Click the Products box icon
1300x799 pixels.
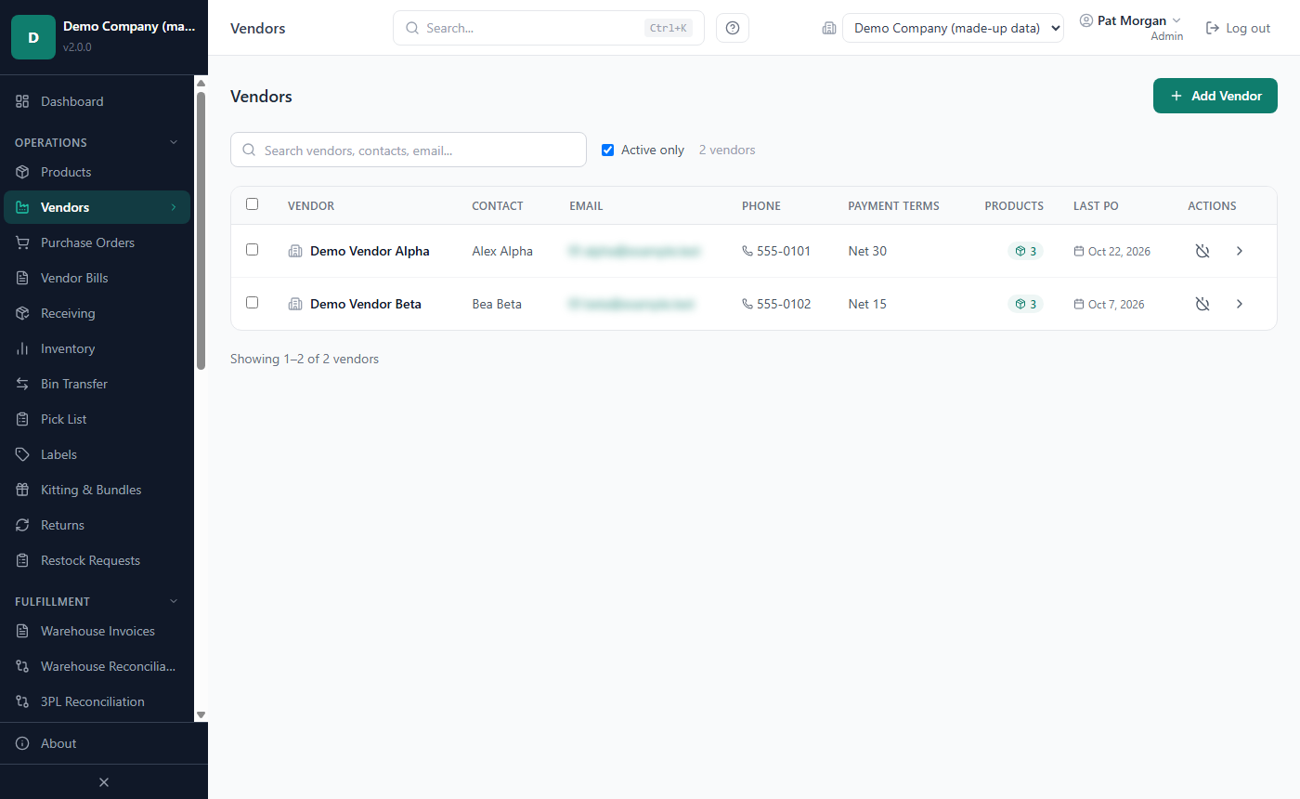point(22,172)
